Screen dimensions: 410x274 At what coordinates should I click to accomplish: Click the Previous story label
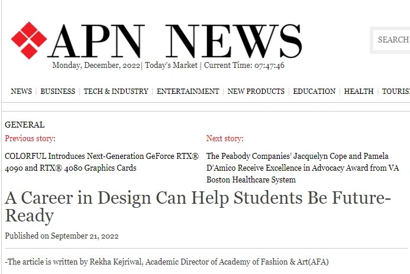click(x=30, y=139)
